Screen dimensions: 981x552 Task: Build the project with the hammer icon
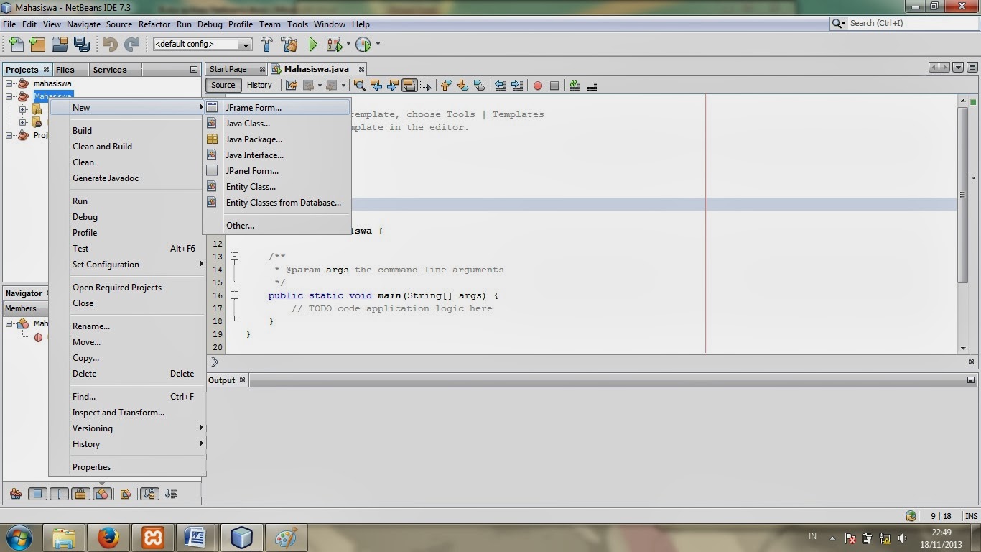point(266,44)
